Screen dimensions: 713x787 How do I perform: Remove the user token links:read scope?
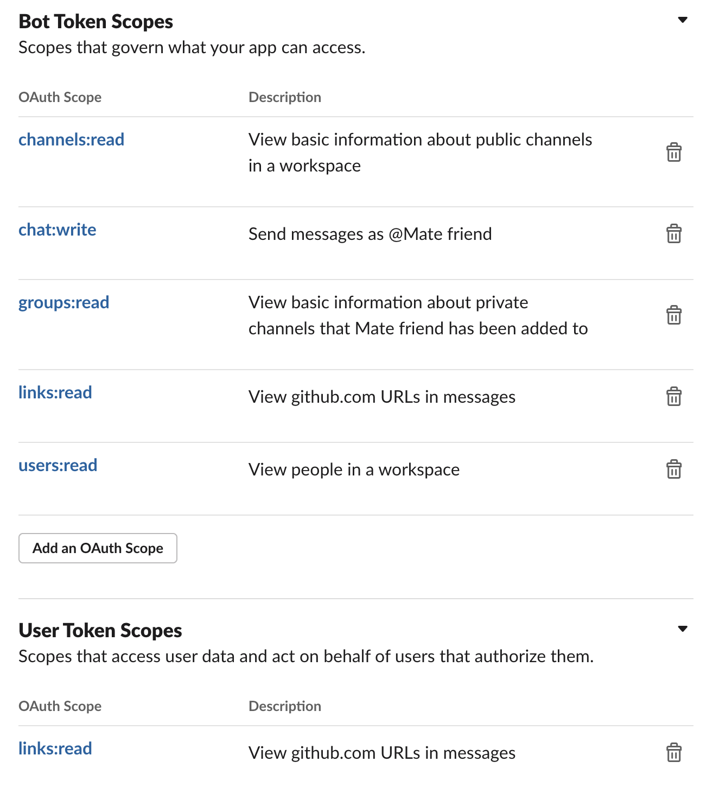[673, 753]
